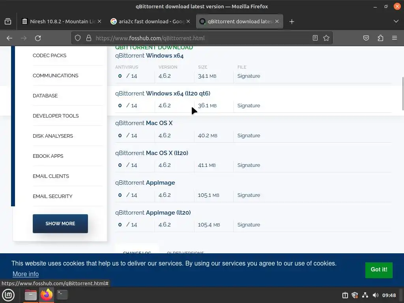Click the SHOW MORE button
The width and height of the screenshot is (404, 303).
[60, 224]
